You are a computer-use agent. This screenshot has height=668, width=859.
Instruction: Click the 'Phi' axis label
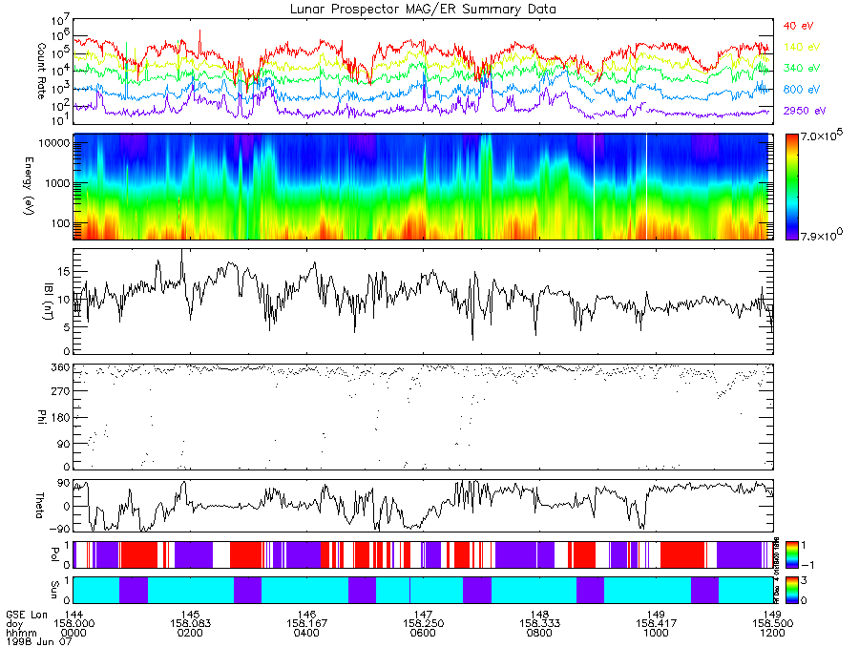pos(40,416)
